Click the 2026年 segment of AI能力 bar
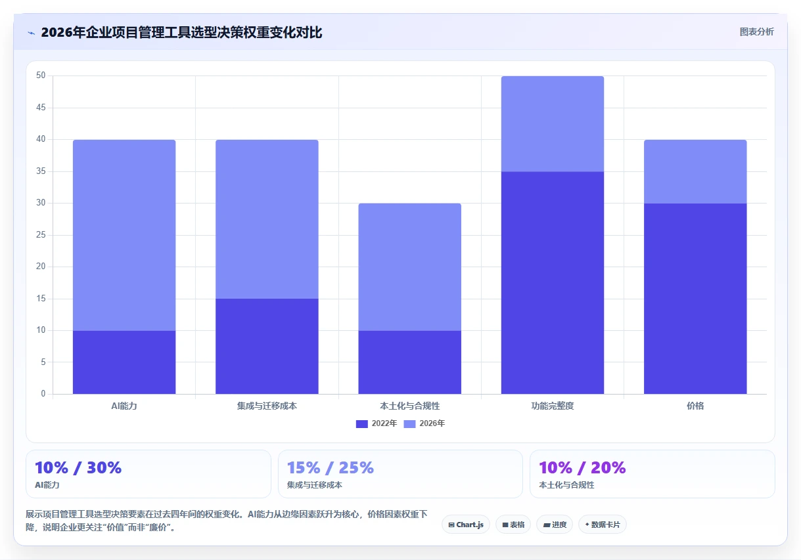The image size is (801, 560). click(x=124, y=235)
